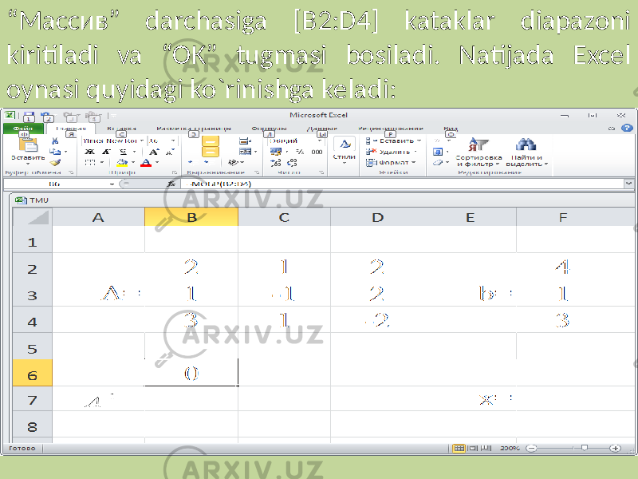Image resolution: width=638 pixels, height=479 pixels.
Task: Open the Файл tab
Action: point(23,129)
